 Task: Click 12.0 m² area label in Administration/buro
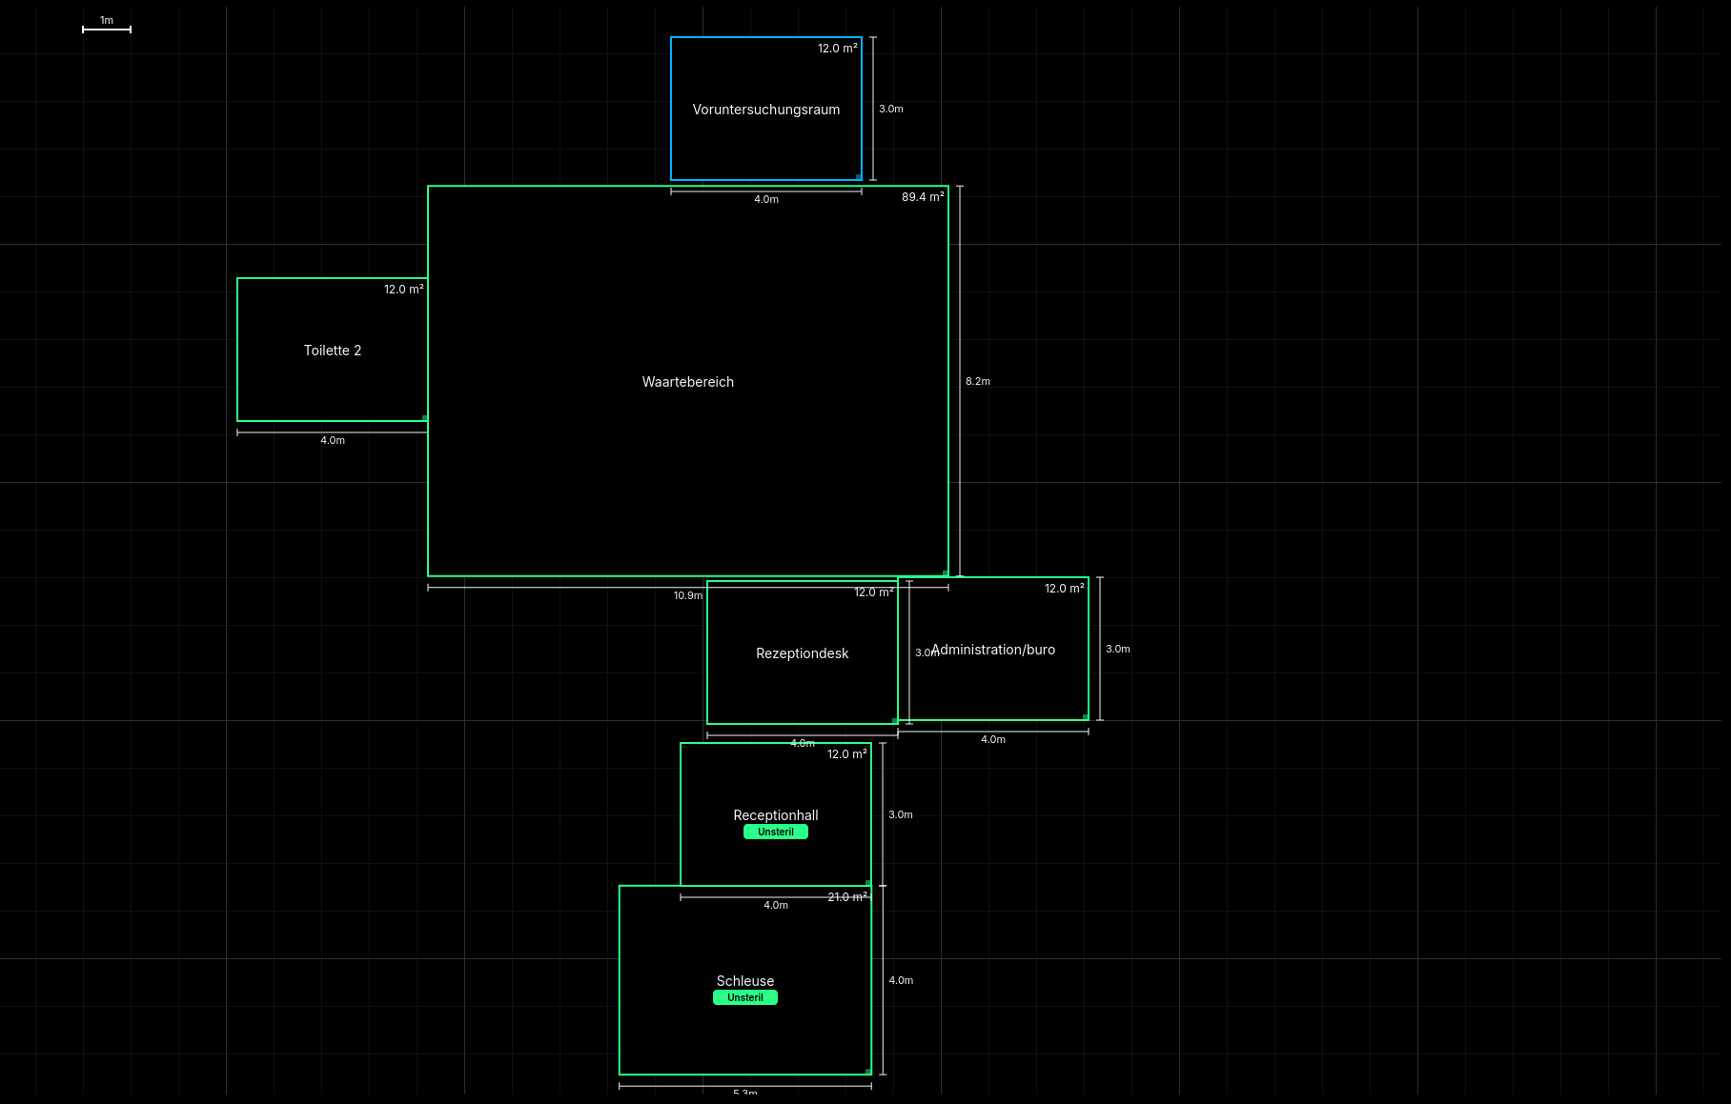coord(1065,589)
